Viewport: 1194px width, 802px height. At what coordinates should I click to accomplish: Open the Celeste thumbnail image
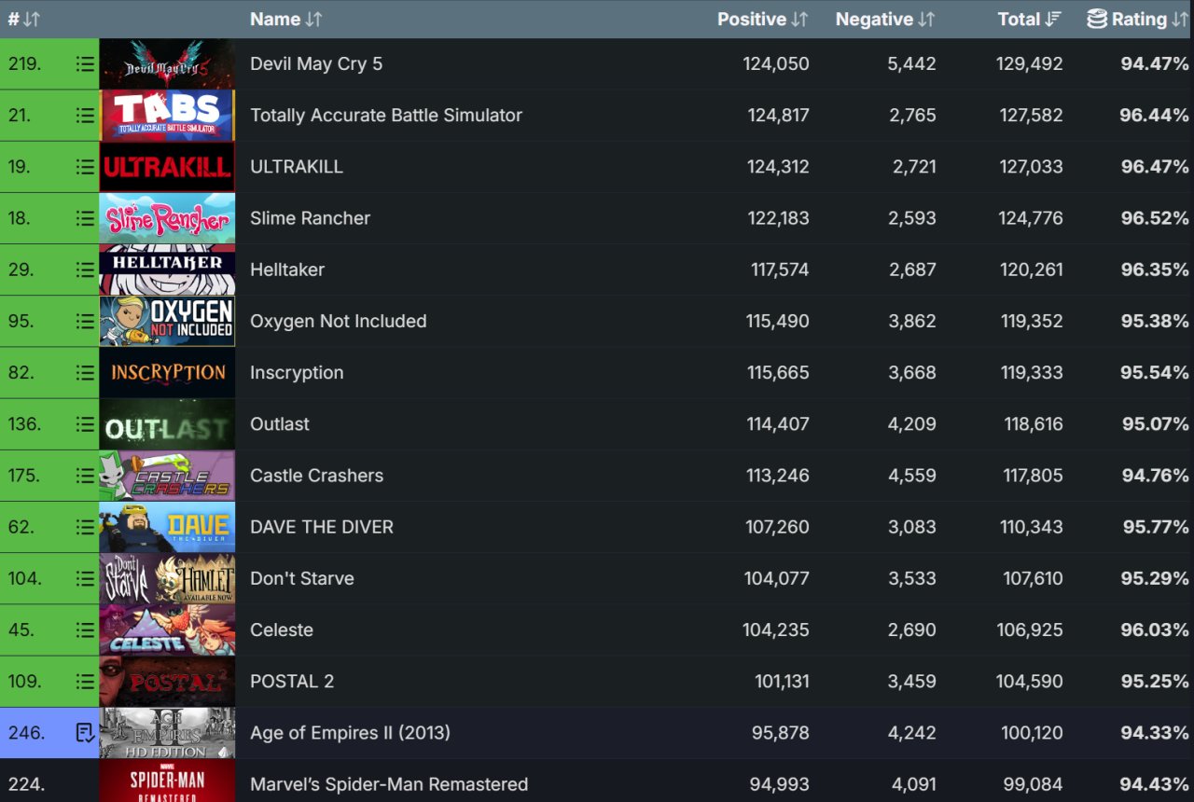tap(167, 629)
